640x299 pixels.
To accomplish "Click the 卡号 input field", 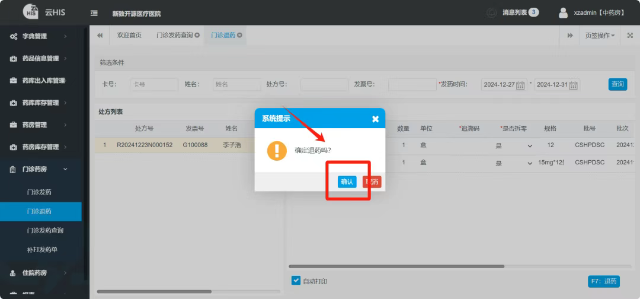I will (x=154, y=85).
